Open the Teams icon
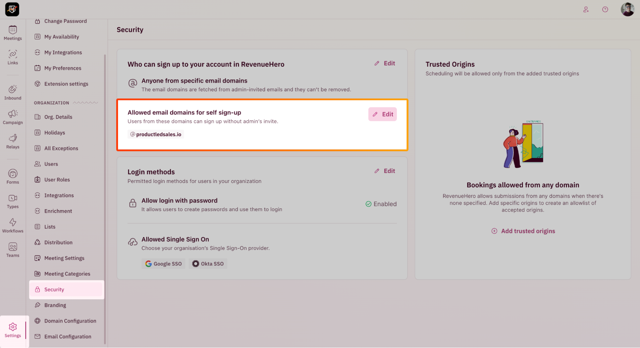The height and width of the screenshot is (348, 640). (13, 250)
